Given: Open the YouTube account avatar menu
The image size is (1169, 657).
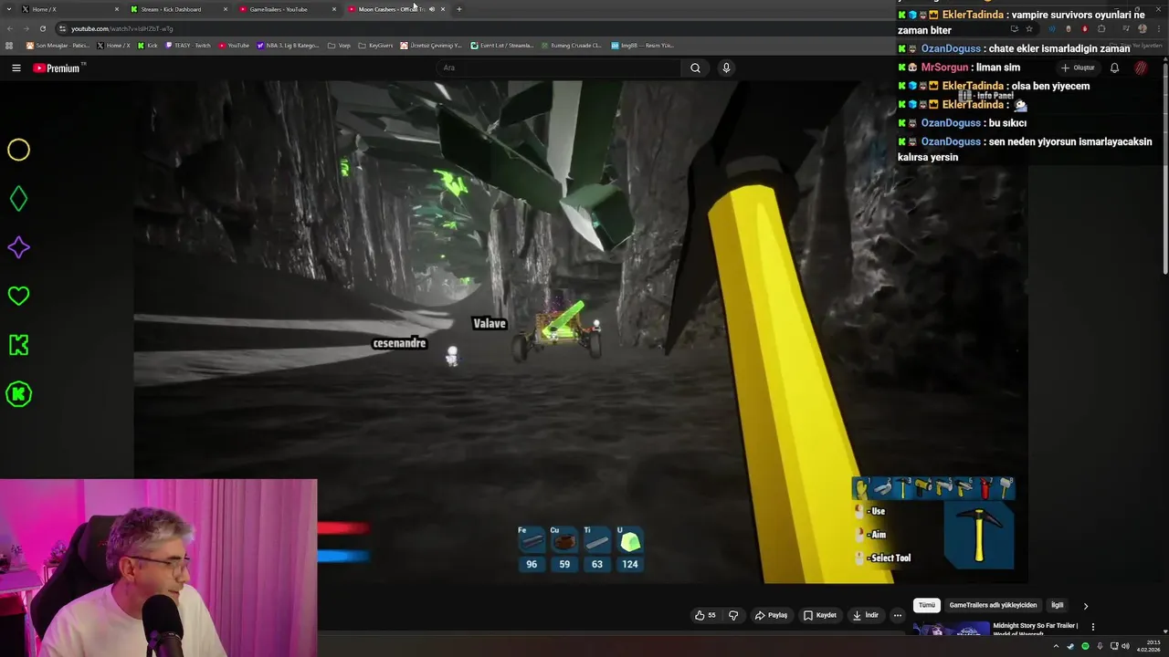Looking at the screenshot, I should (x=1141, y=68).
